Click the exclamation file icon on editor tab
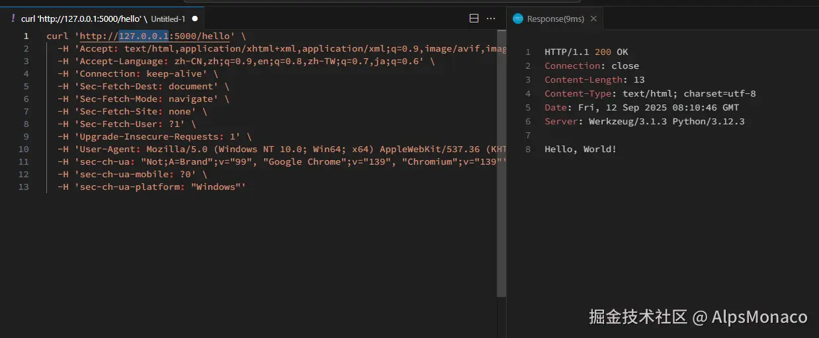The width and height of the screenshot is (819, 338). pos(13,19)
